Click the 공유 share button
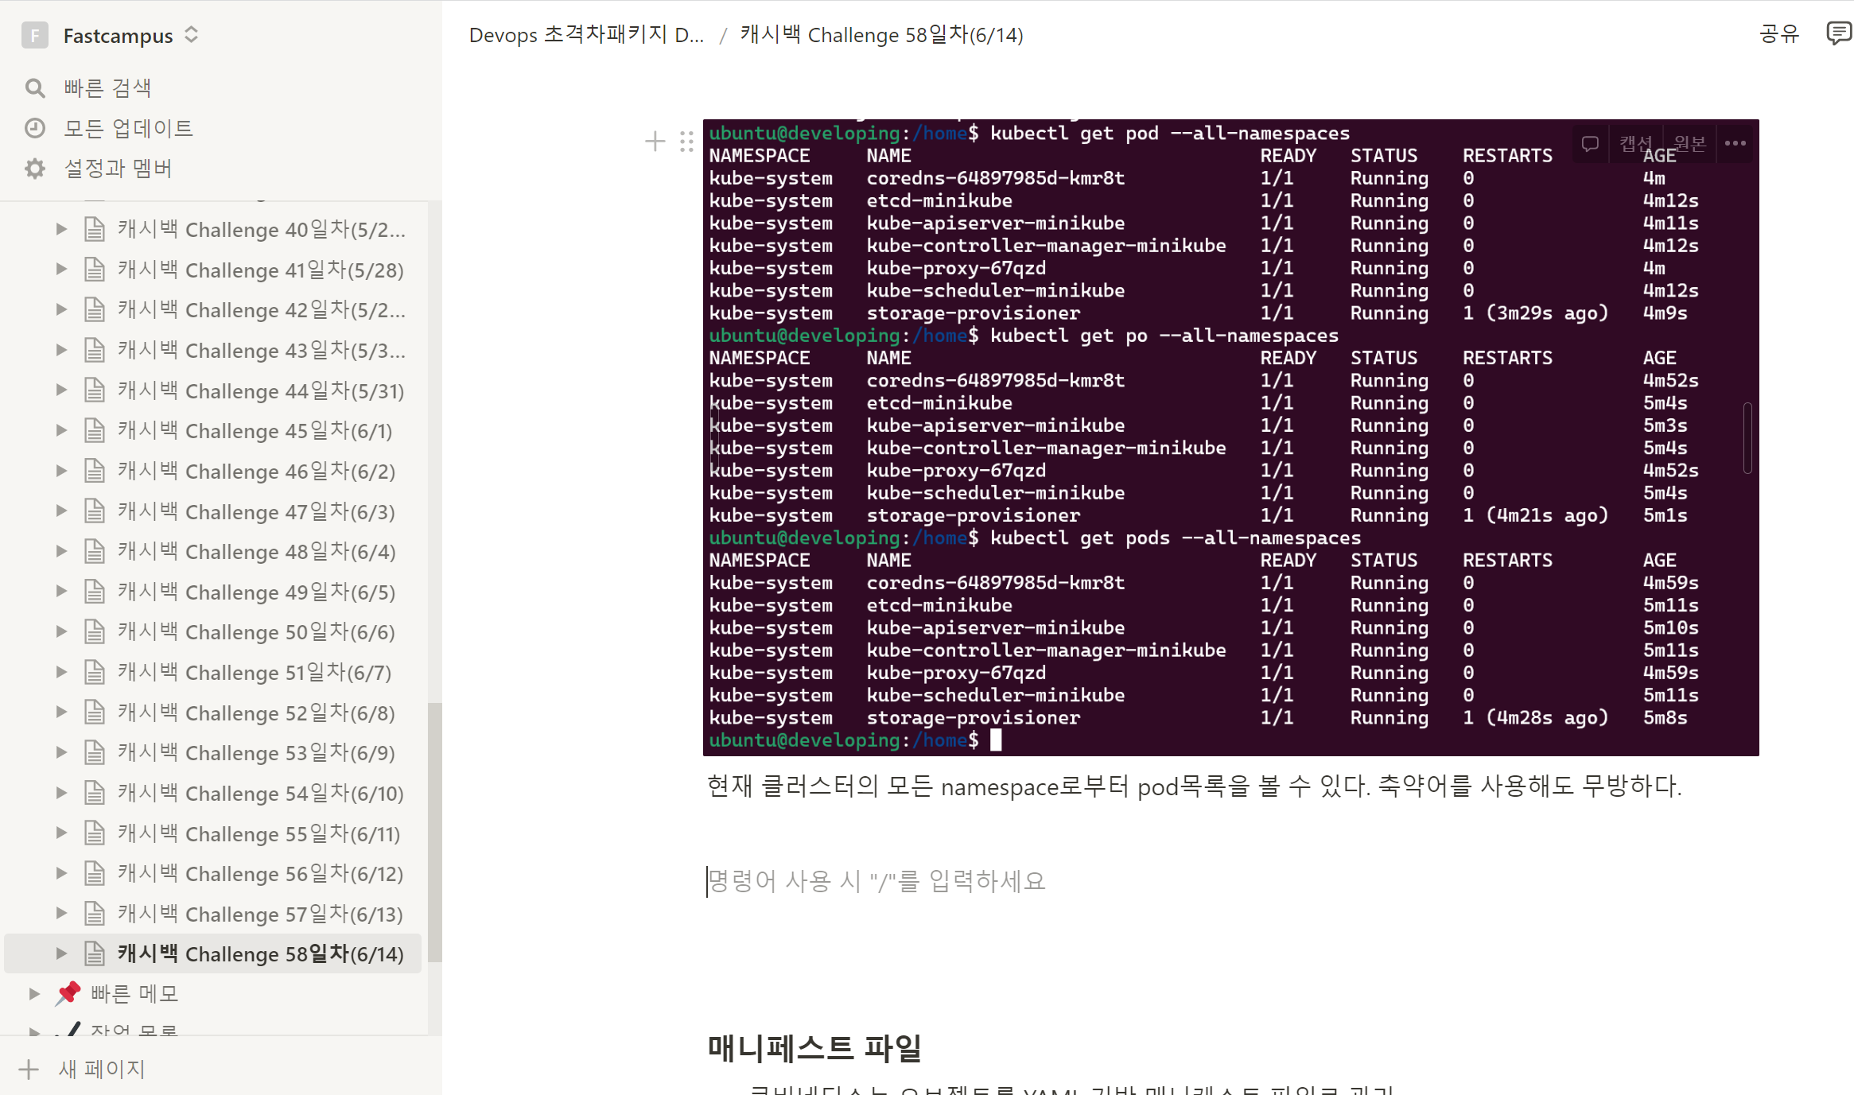The height and width of the screenshot is (1095, 1854). pos(1778,34)
